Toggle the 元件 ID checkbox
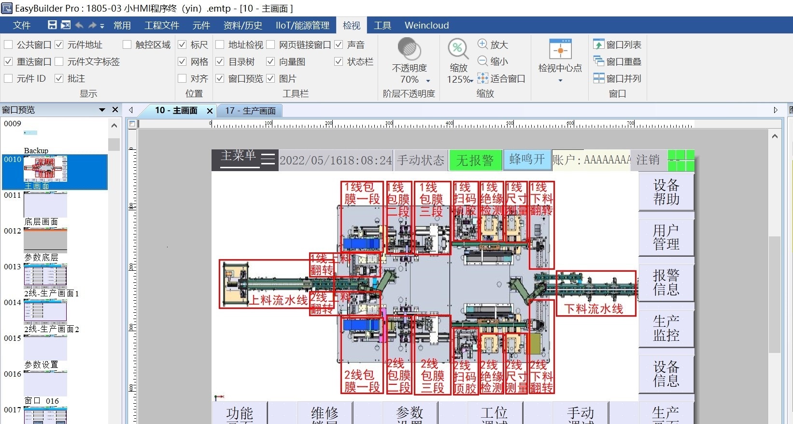The width and height of the screenshot is (793, 424). (8, 78)
